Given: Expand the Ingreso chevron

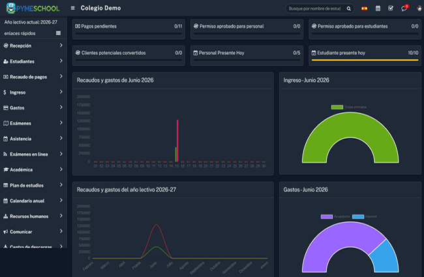Looking at the screenshot, I should coord(61,92).
